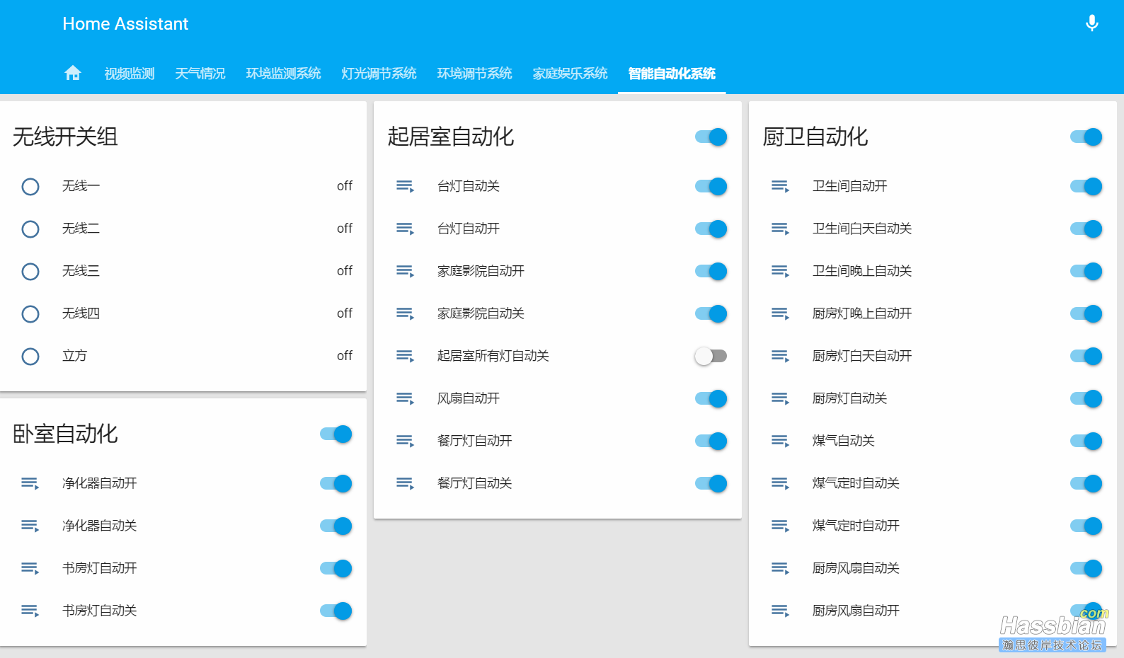Disable the 家庭影院自动开 switch
Screen dimensions: 1124x658
pyautogui.click(x=711, y=271)
